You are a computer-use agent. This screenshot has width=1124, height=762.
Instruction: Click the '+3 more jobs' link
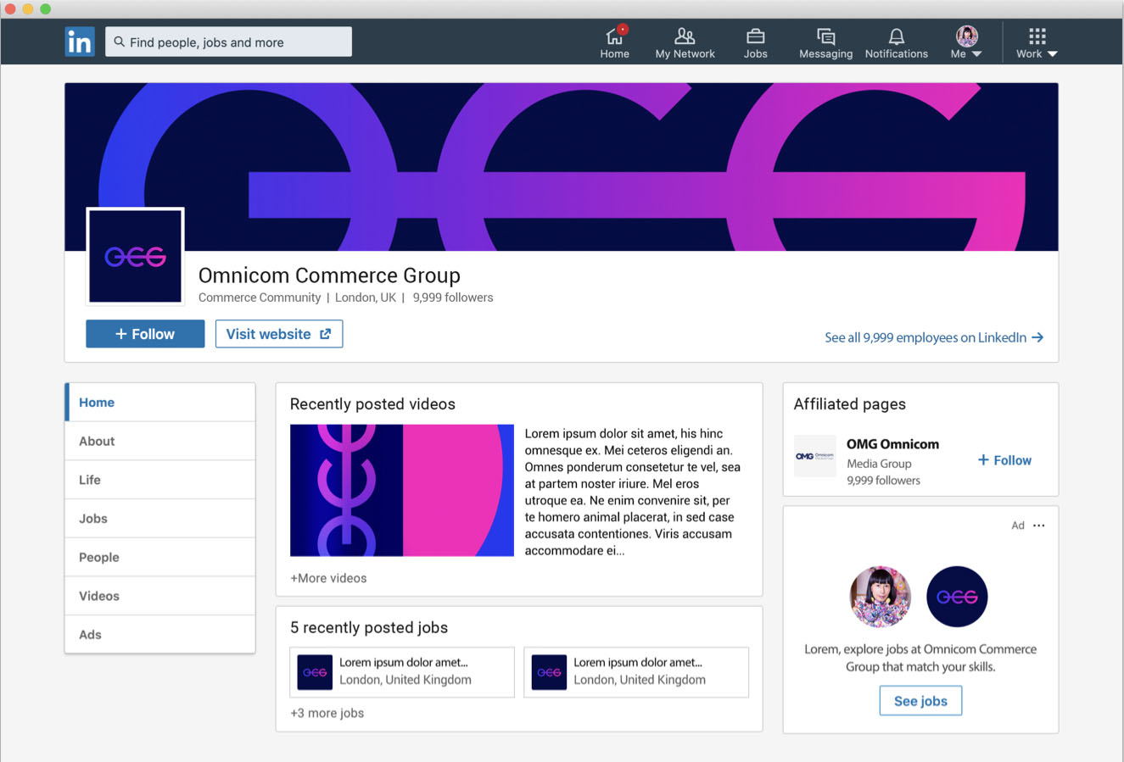tap(327, 713)
